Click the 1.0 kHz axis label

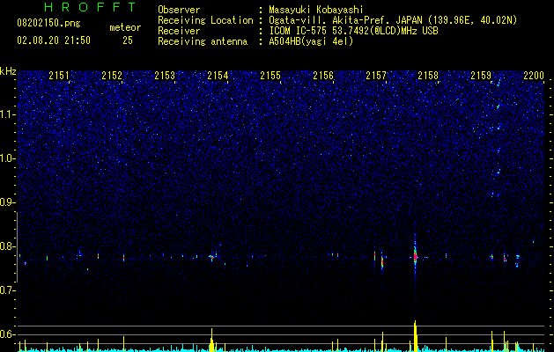click(7, 158)
